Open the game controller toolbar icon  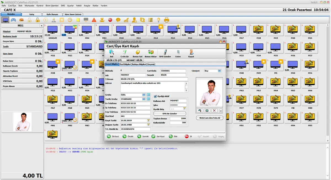point(13,20)
